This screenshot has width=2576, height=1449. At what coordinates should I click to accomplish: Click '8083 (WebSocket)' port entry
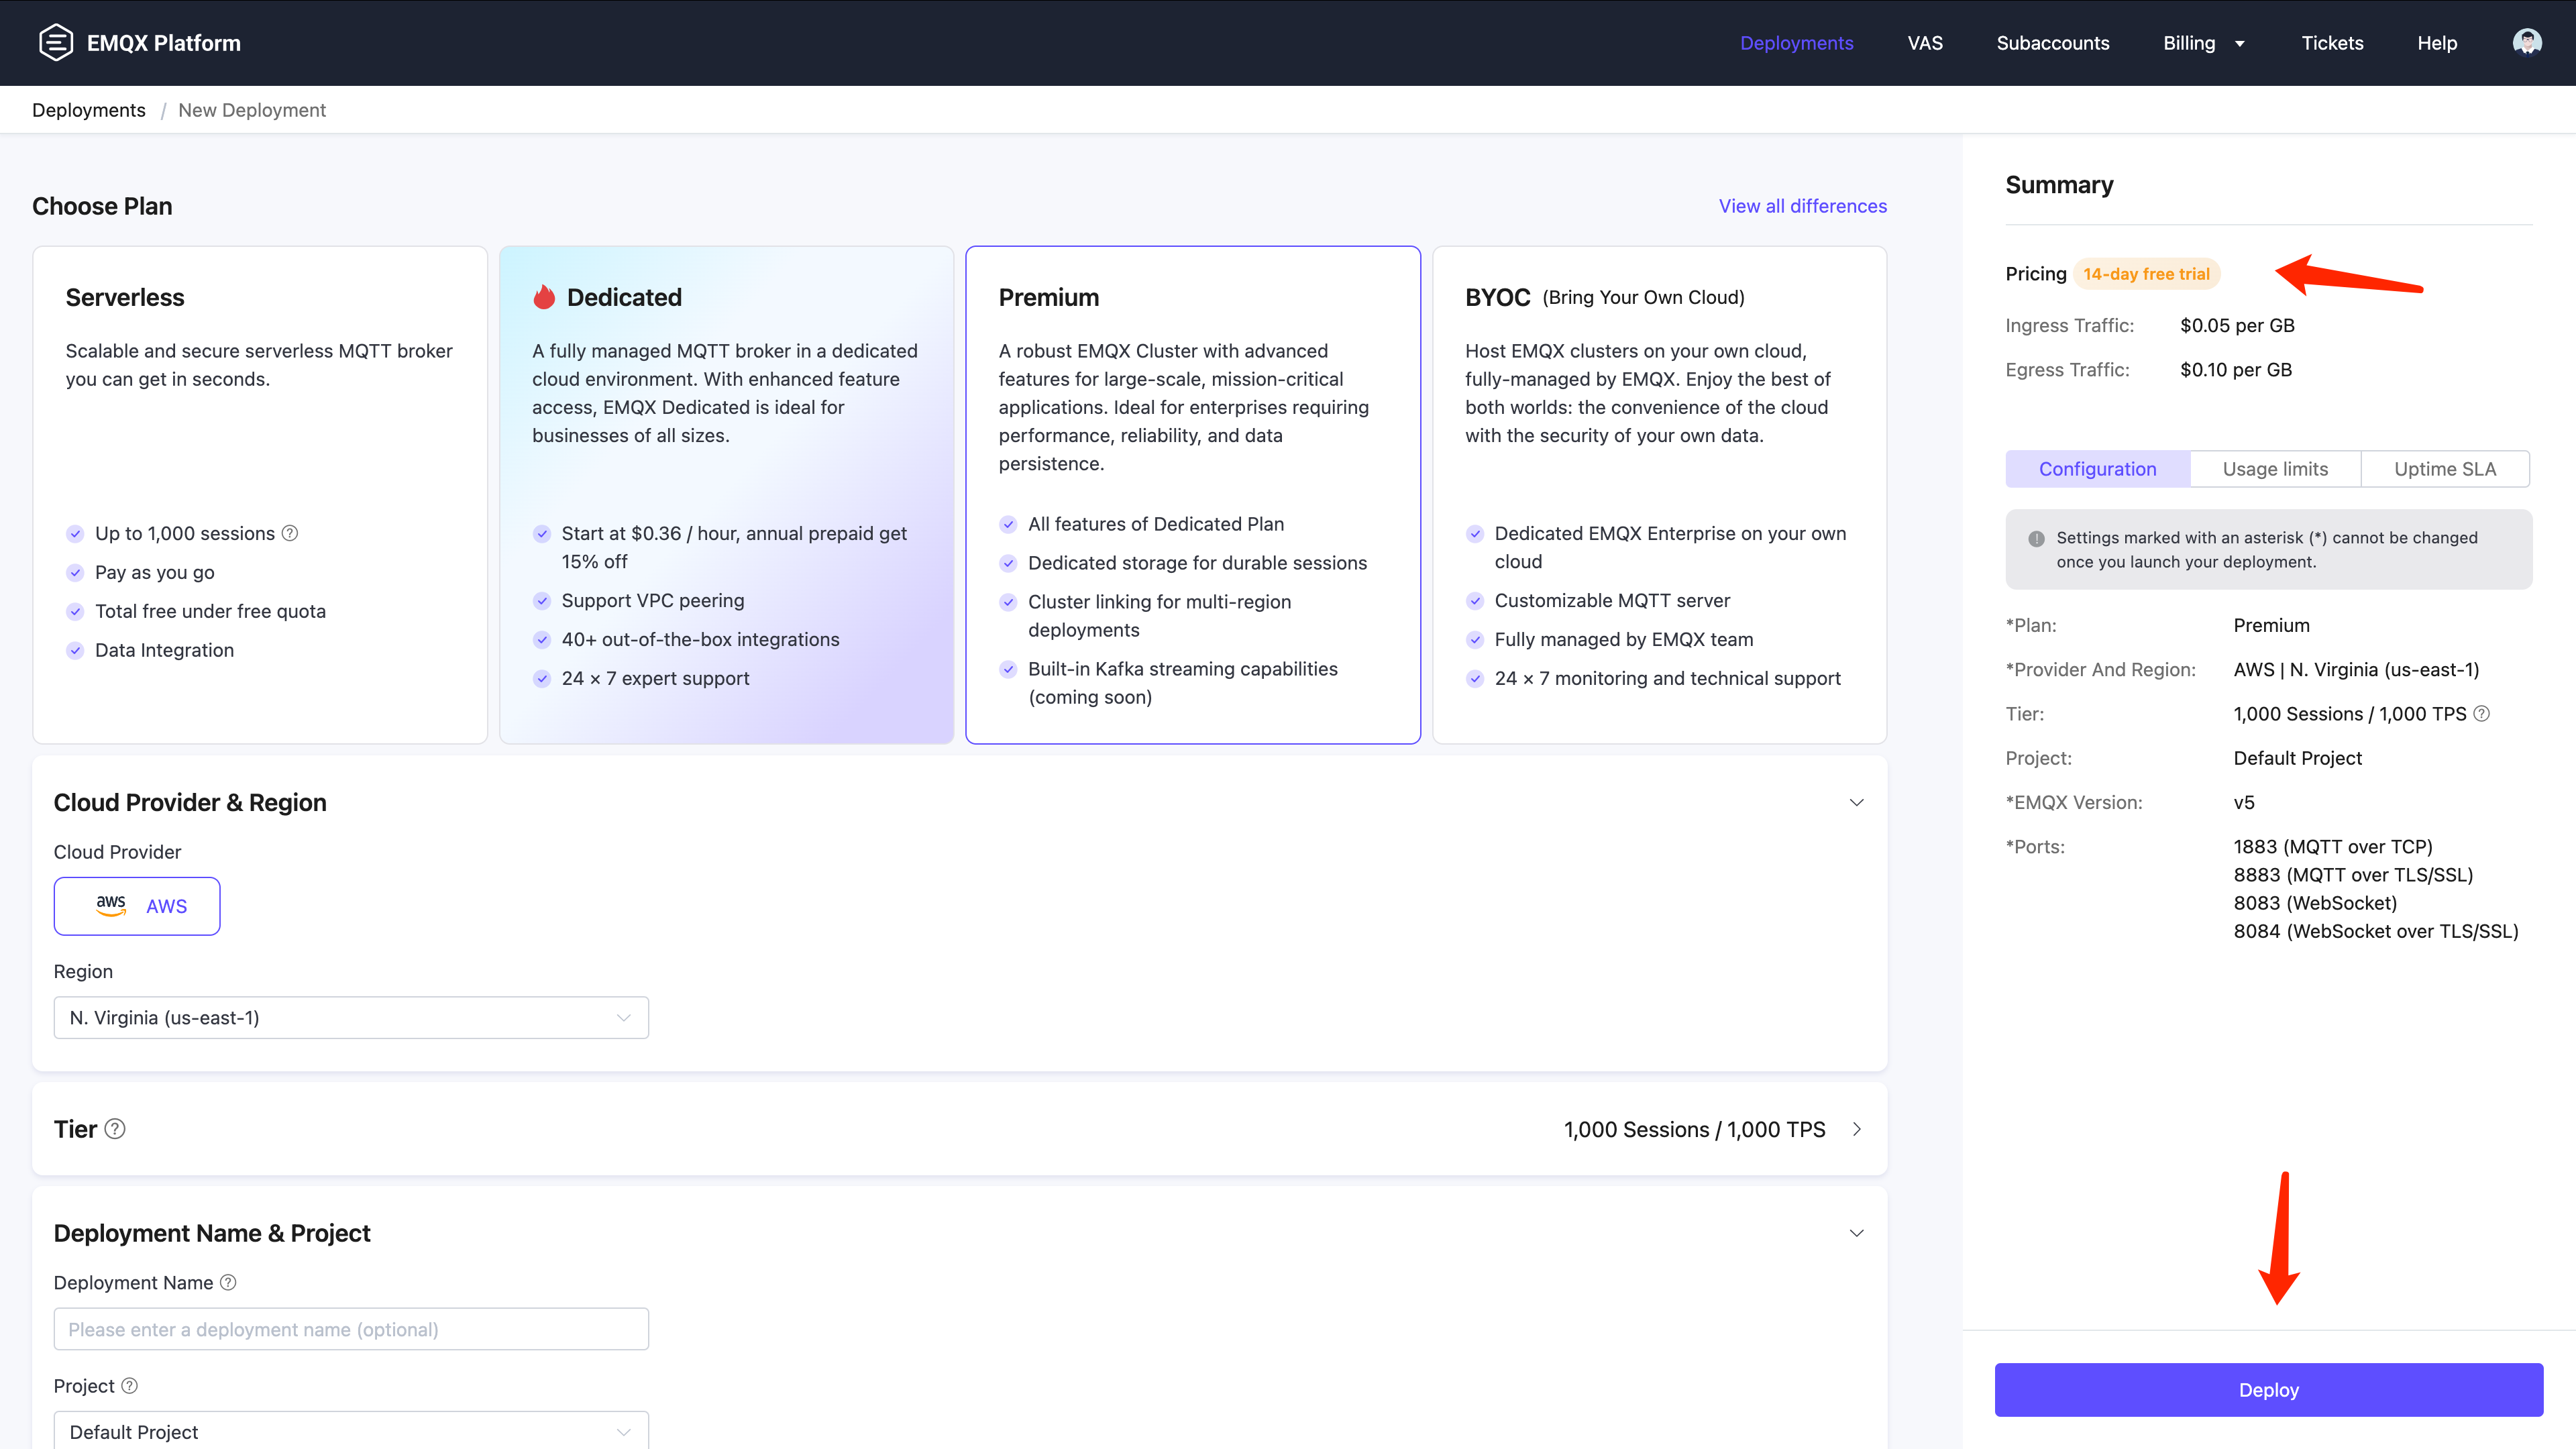tap(2315, 903)
